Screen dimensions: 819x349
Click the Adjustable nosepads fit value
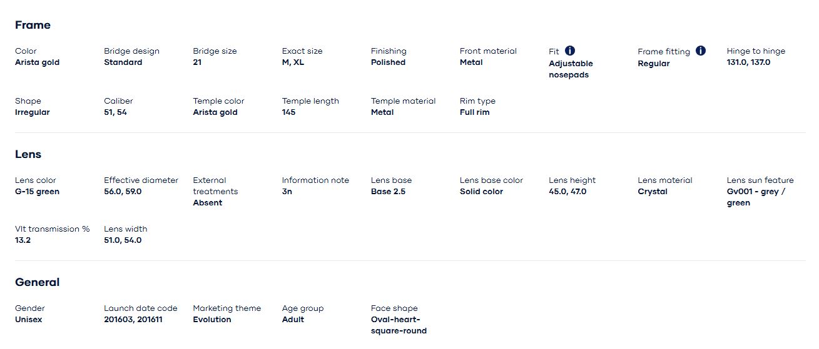570,69
